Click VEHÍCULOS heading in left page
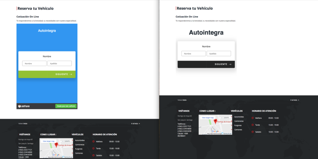 point(77,134)
